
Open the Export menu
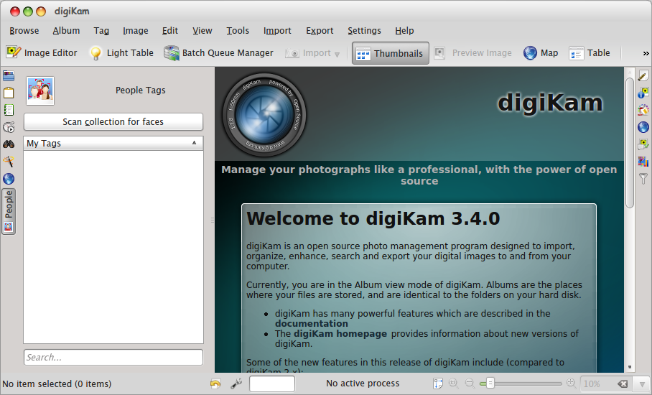point(320,31)
